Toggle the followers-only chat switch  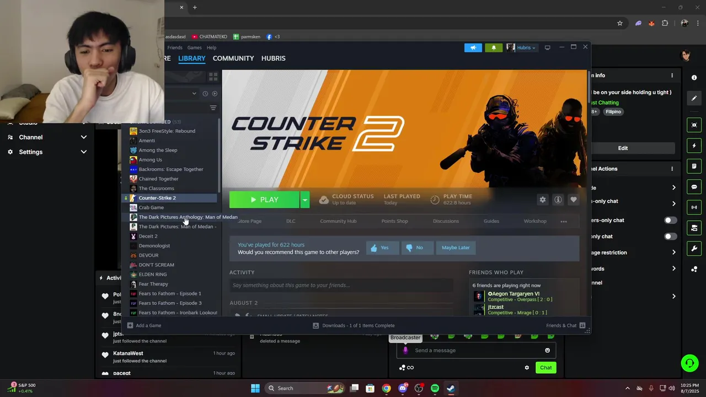[x=670, y=220]
